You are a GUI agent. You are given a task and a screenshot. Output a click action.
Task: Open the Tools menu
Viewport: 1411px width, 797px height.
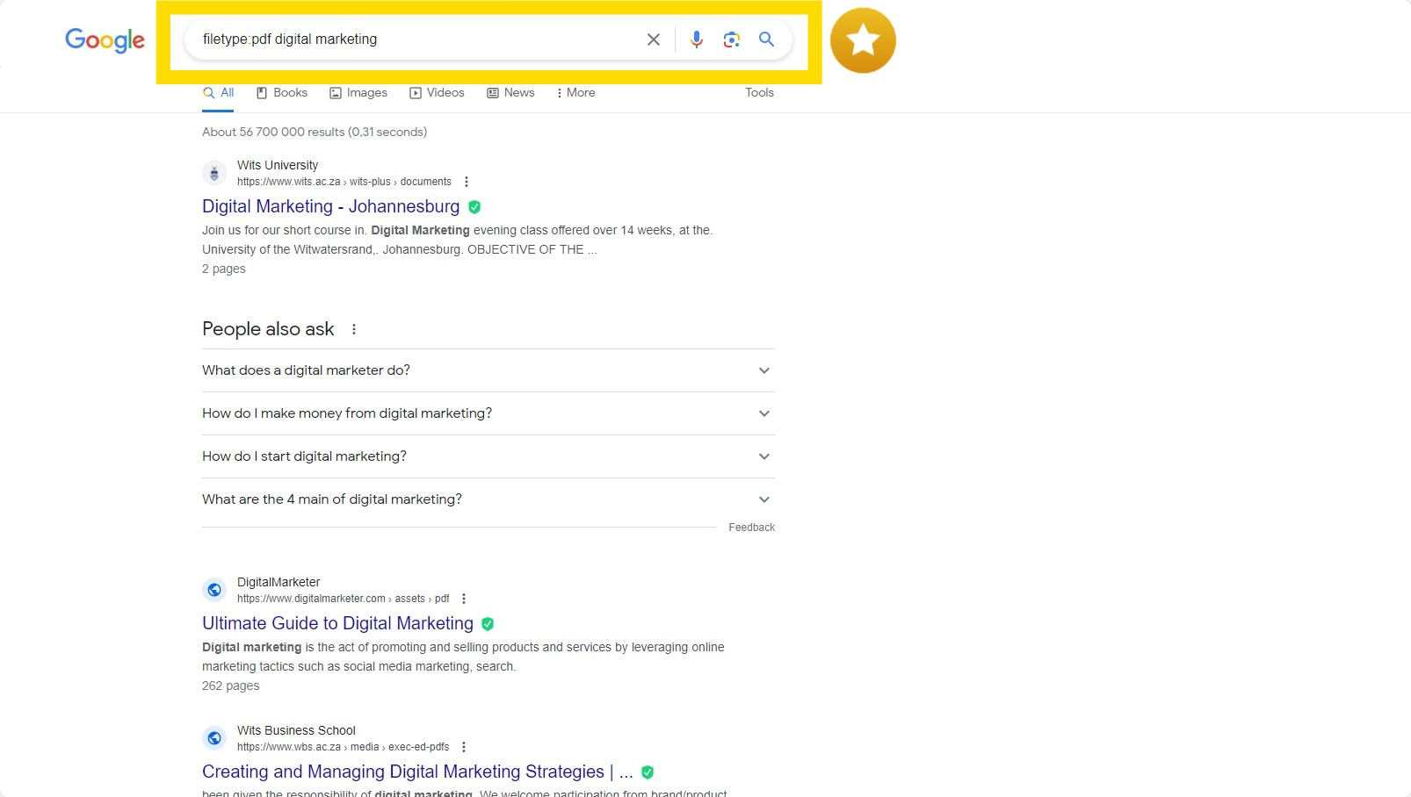click(759, 93)
